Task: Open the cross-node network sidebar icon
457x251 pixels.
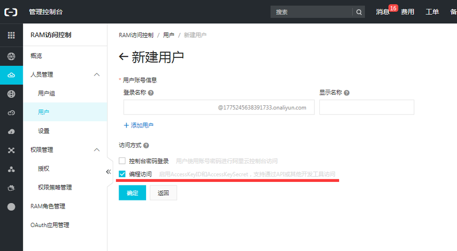Action: coord(11,150)
